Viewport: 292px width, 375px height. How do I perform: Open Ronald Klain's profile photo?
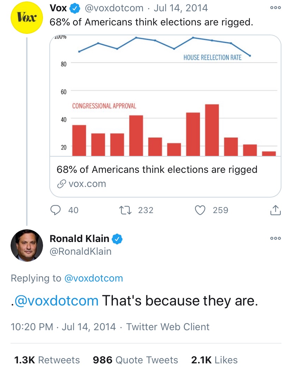pyautogui.click(x=27, y=246)
